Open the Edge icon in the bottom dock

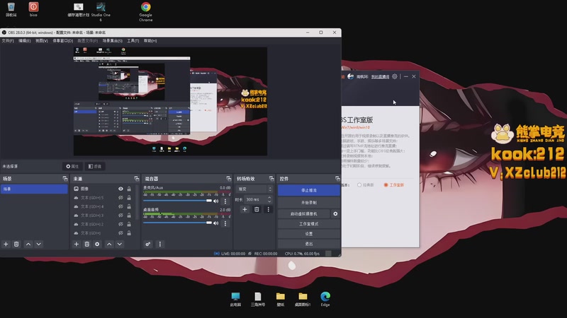tap(325, 299)
